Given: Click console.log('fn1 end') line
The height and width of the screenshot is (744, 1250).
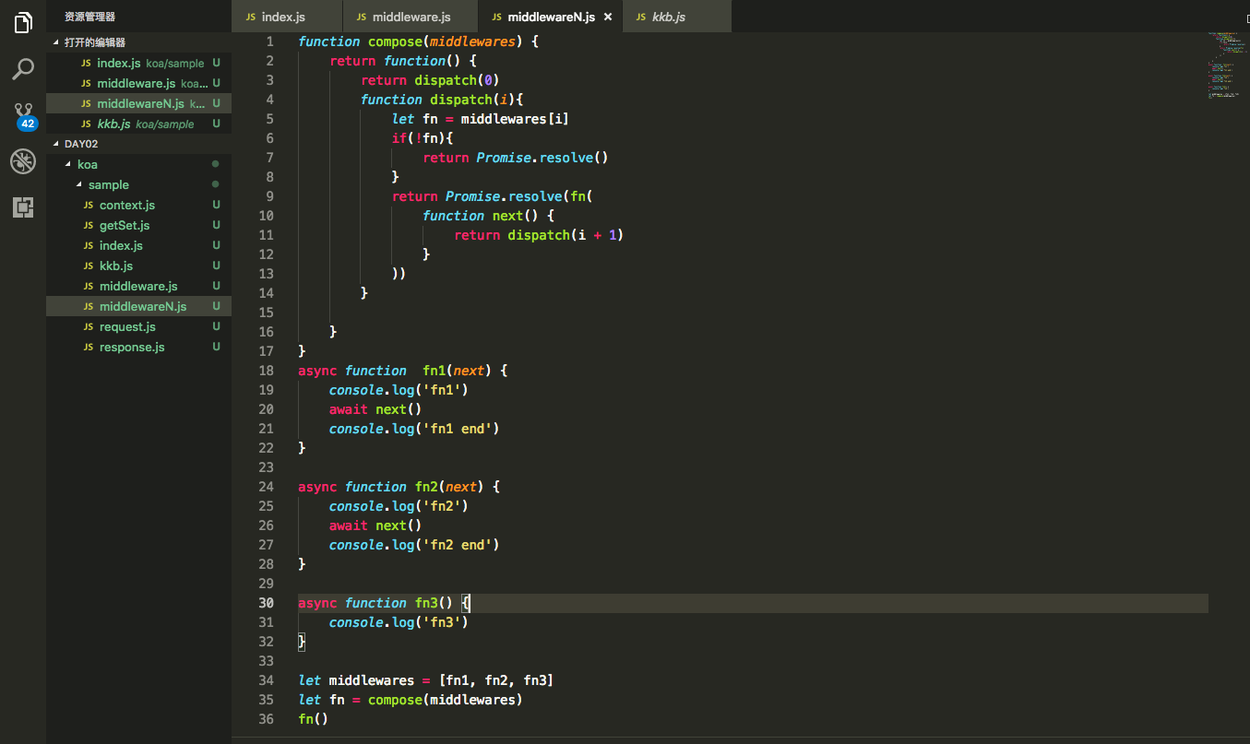Looking at the screenshot, I should click(x=414, y=429).
